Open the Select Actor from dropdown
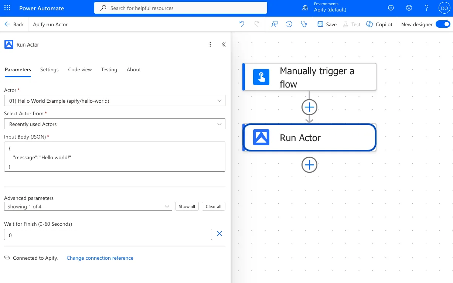The image size is (453, 283). tap(115, 124)
